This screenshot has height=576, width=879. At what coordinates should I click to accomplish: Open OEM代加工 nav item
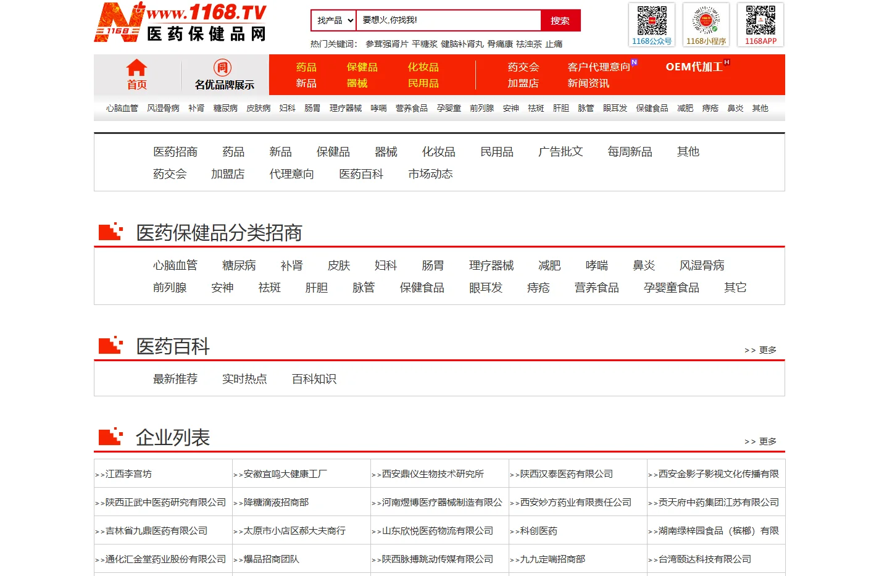click(x=694, y=67)
